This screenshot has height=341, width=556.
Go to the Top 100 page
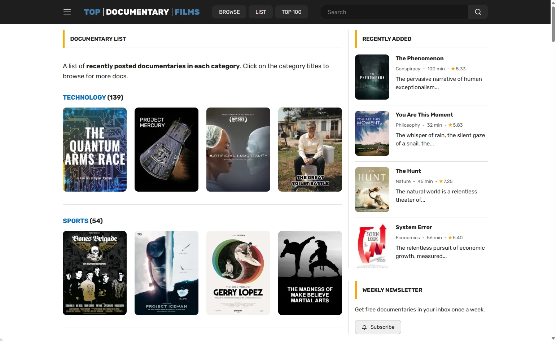(x=291, y=12)
